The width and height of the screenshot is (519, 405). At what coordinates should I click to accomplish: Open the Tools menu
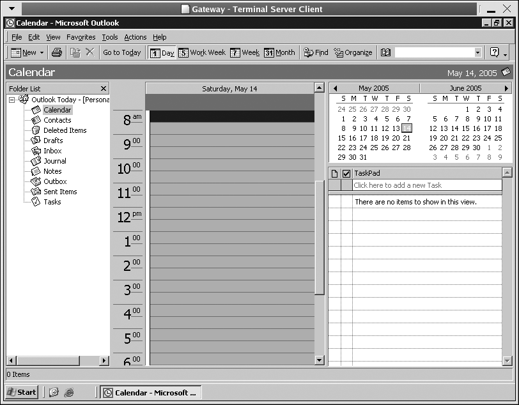[109, 37]
